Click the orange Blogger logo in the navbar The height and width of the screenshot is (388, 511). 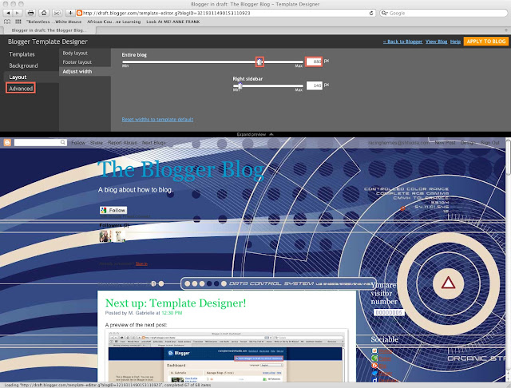tap(7, 142)
